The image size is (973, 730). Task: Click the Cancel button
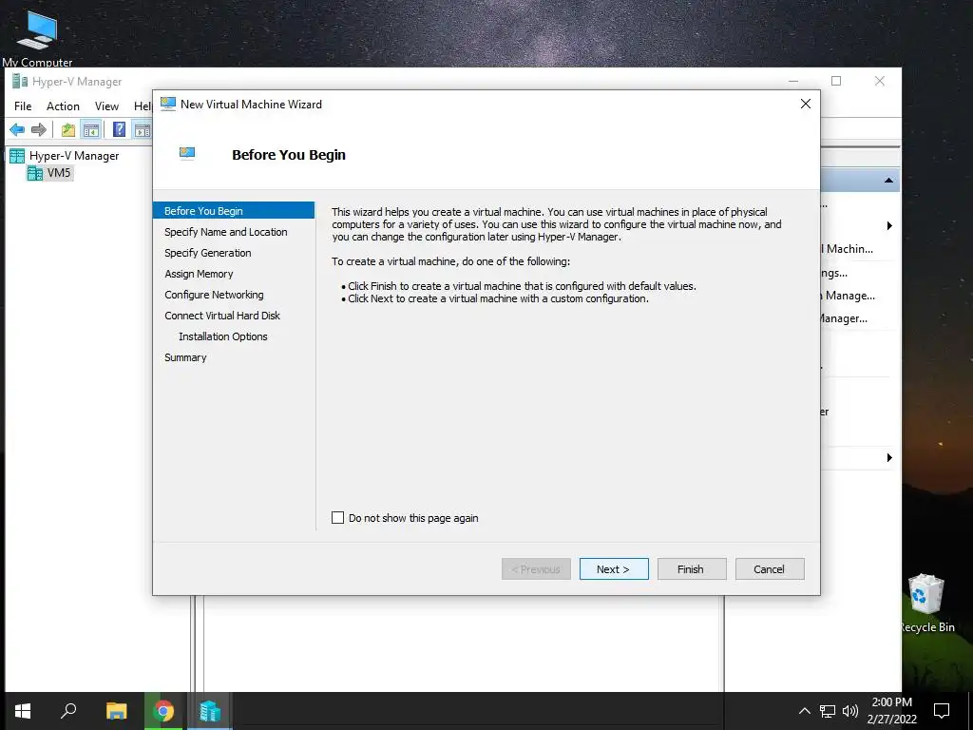pyautogui.click(x=770, y=569)
